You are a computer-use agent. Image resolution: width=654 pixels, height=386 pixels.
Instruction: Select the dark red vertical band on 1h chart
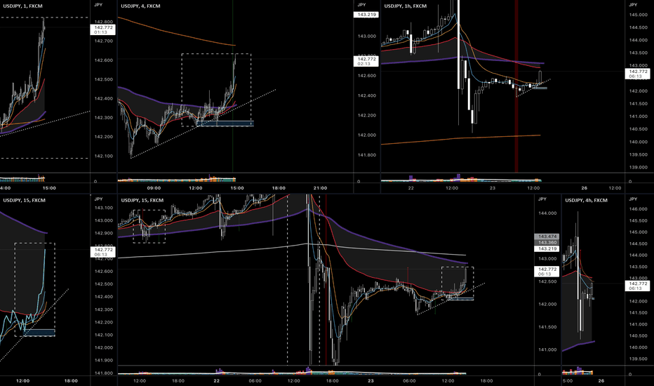(516, 86)
